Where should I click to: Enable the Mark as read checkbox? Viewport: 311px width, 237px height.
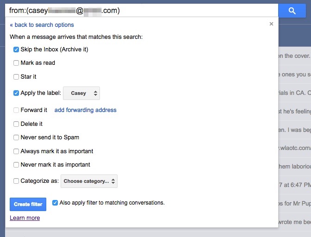tap(16, 63)
